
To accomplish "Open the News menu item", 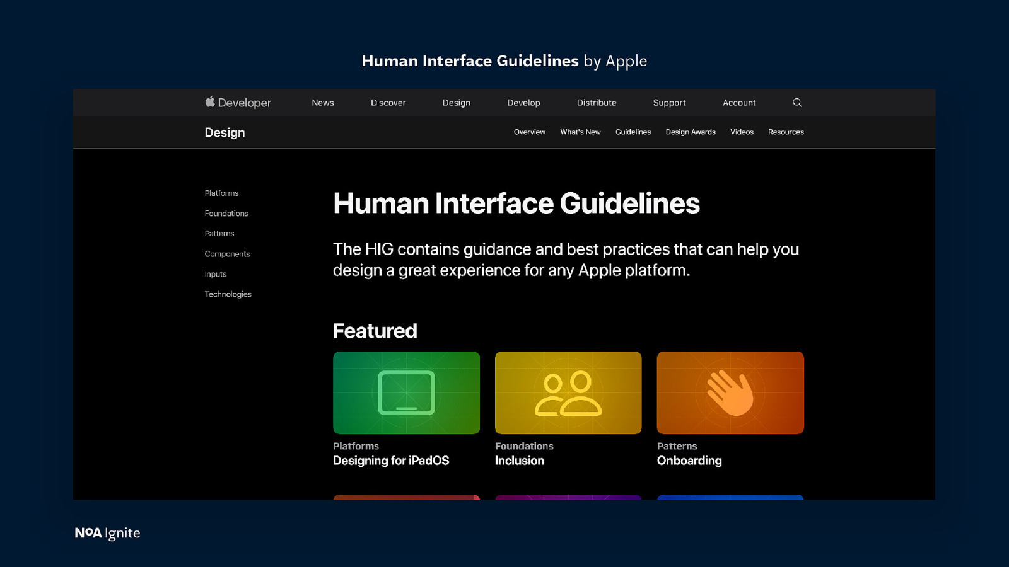I will 323,103.
